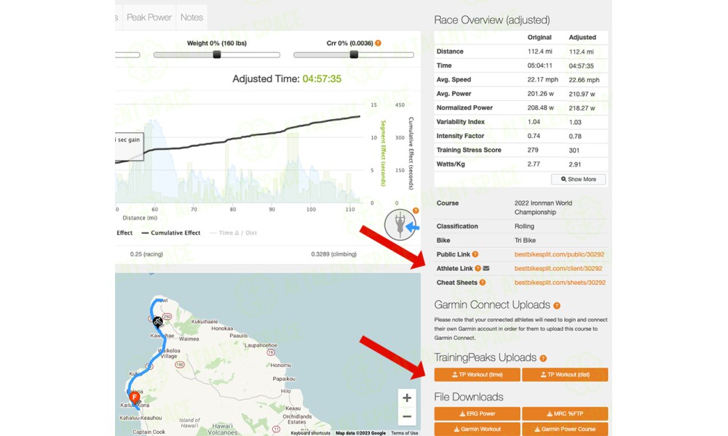728x436 pixels.
Task: Click the orange help badge above the cyclist icon
Action: (416, 210)
